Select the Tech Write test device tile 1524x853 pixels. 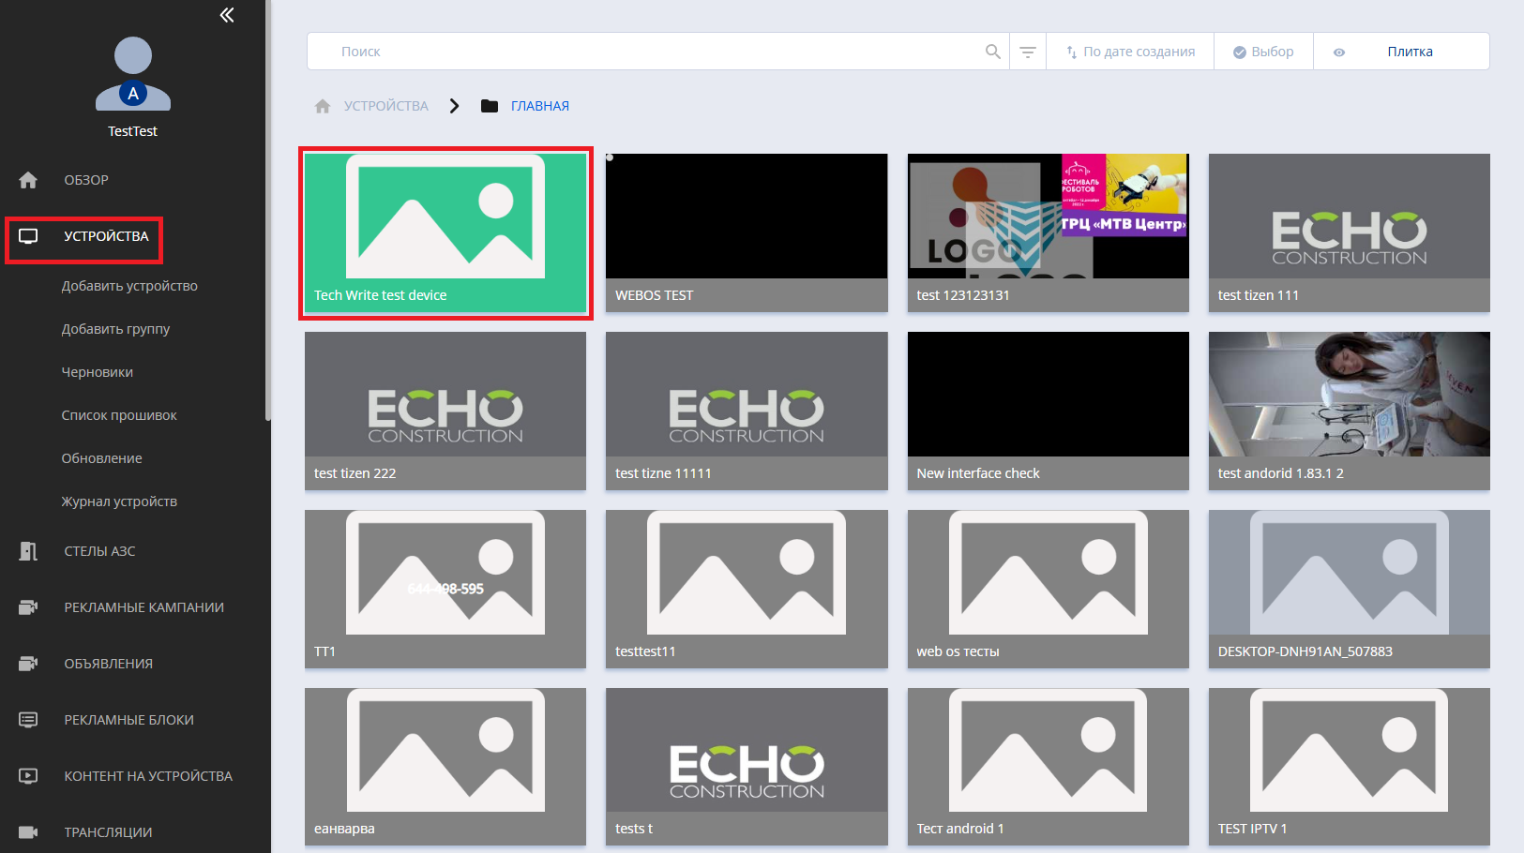click(x=445, y=232)
